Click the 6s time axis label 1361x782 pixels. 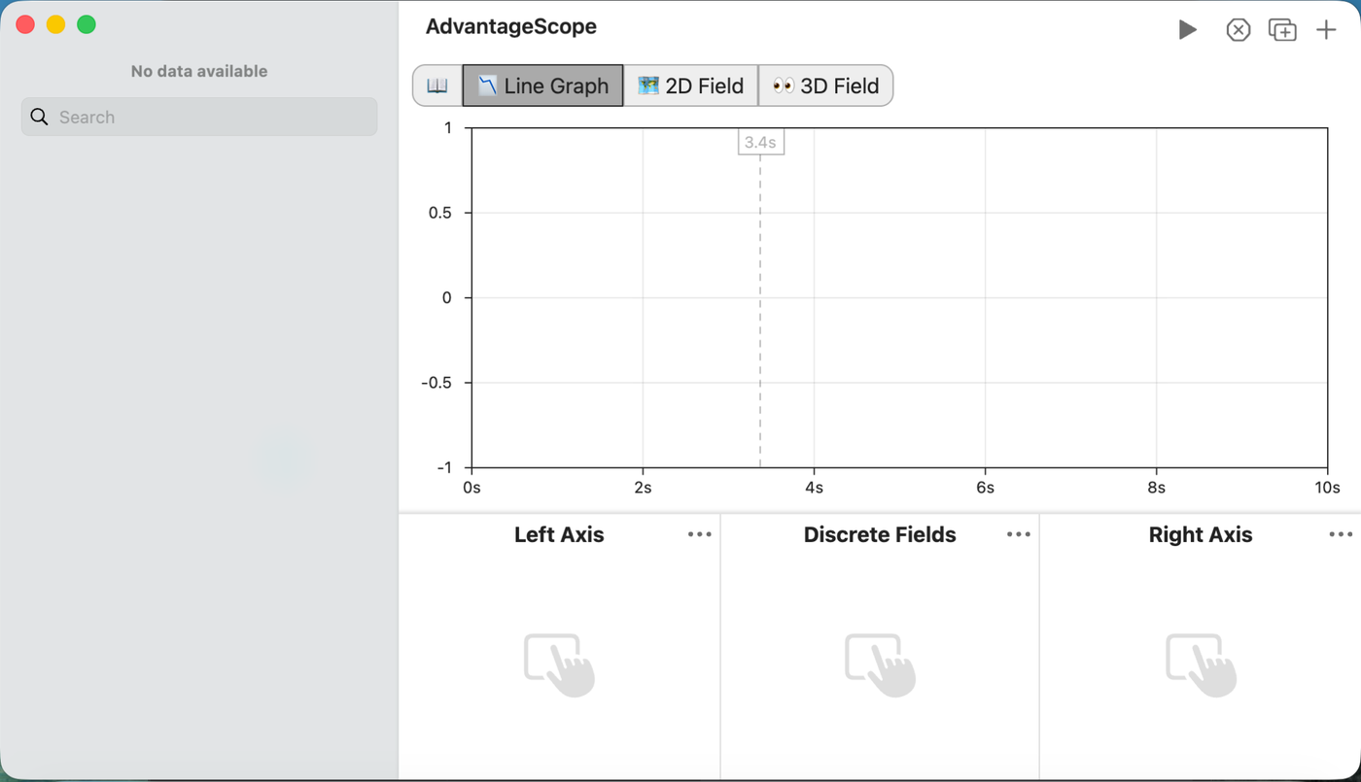985,488
